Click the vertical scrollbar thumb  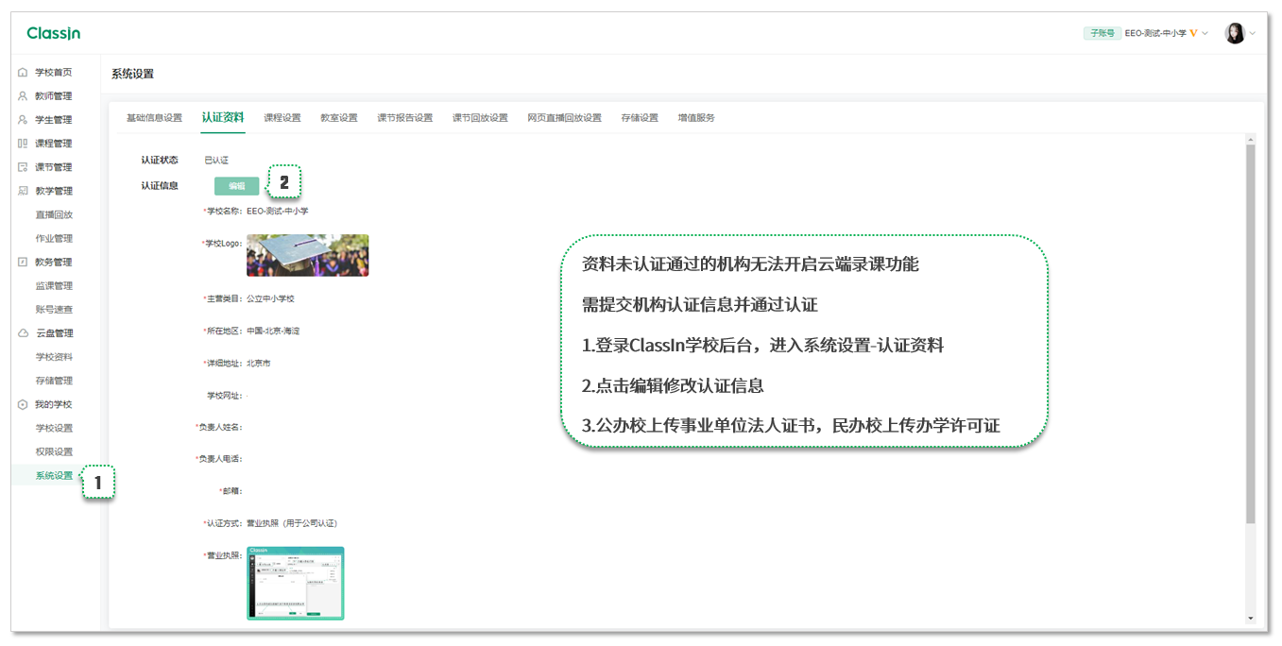pos(1251,334)
